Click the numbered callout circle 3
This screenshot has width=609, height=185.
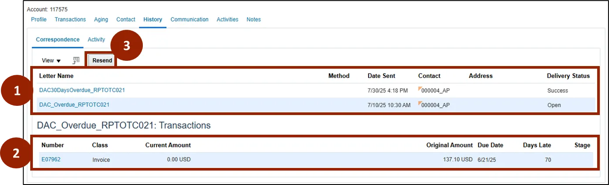(x=126, y=46)
